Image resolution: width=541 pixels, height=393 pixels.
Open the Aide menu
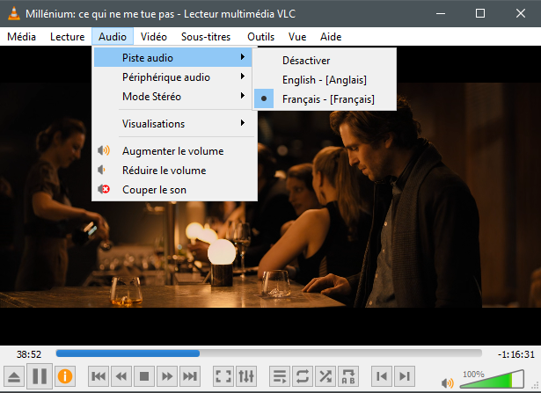pyautogui.click(x=331, y=37)
